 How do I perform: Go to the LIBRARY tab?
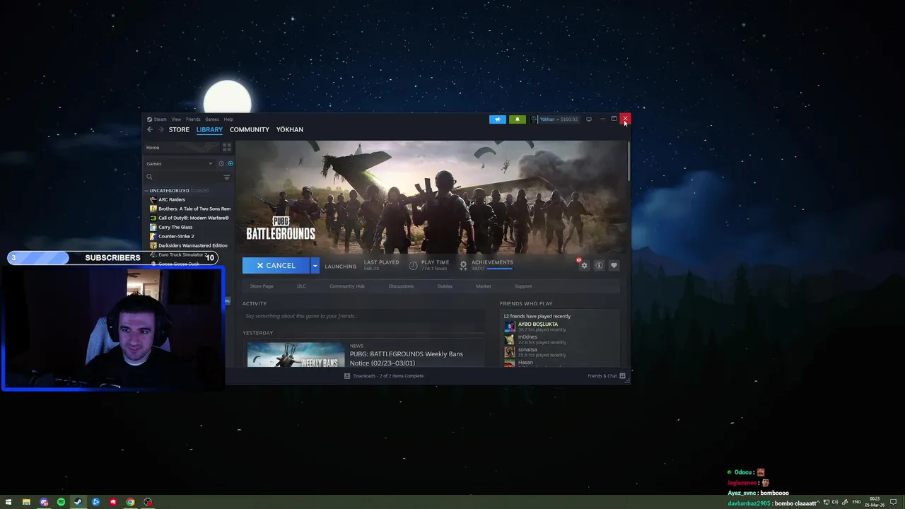pos(209,129)
